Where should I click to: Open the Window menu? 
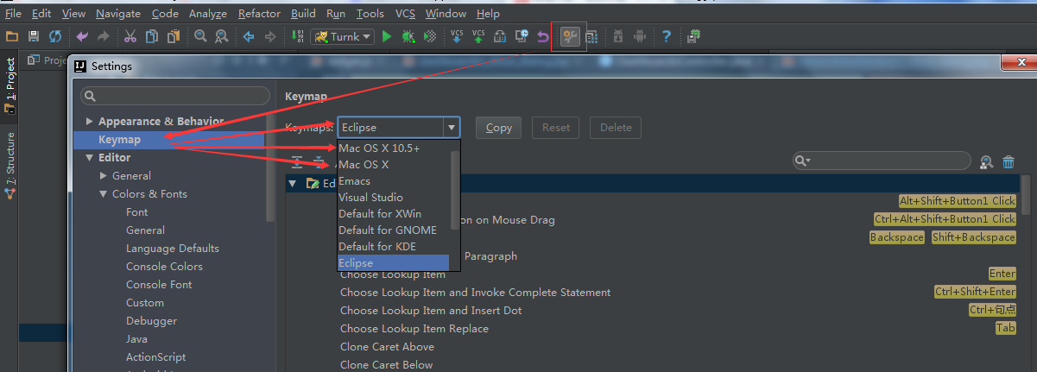[x=446, y=14]
